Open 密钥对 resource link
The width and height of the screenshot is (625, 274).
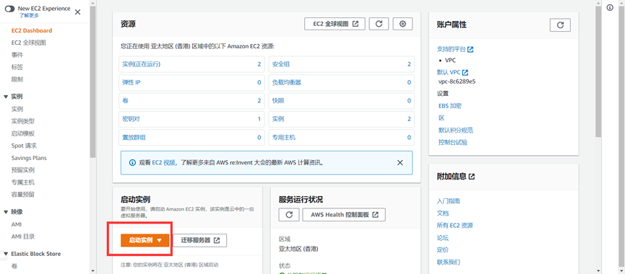coord(131,119)
